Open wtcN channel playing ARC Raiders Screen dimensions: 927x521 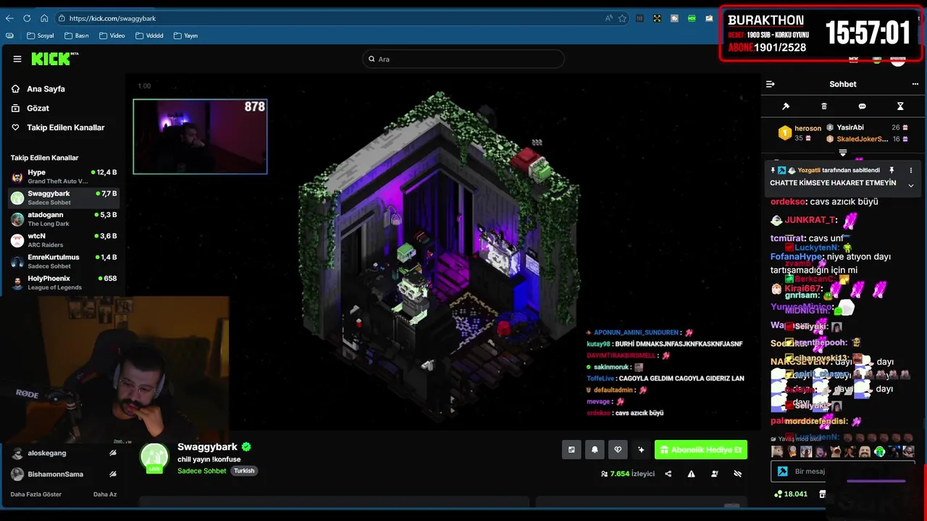pyautogui.click(x=64, y=240)
